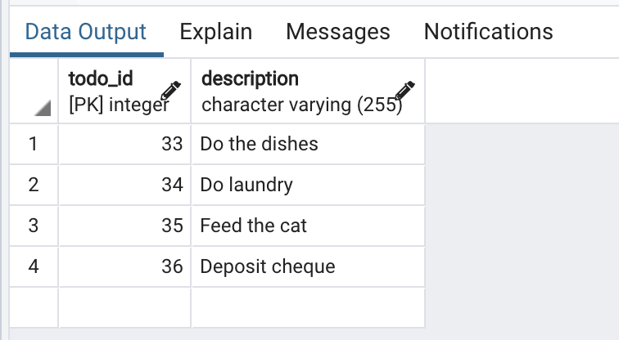Click the todo_id column edit pencil icon
The image size is (619, 340).
[170, 91]
